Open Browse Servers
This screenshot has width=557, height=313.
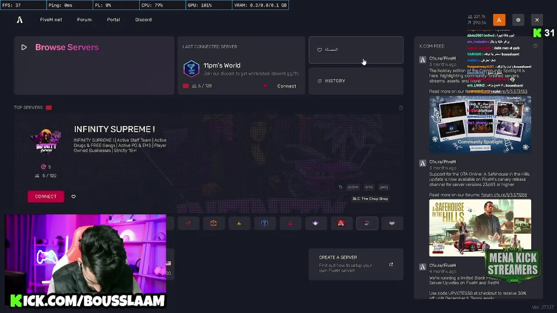pyautogui.click(x=94, y=66)
